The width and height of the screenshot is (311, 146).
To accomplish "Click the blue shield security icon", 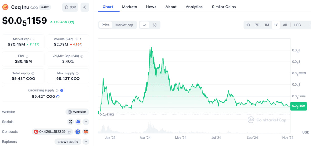I will tap(78, 131).
